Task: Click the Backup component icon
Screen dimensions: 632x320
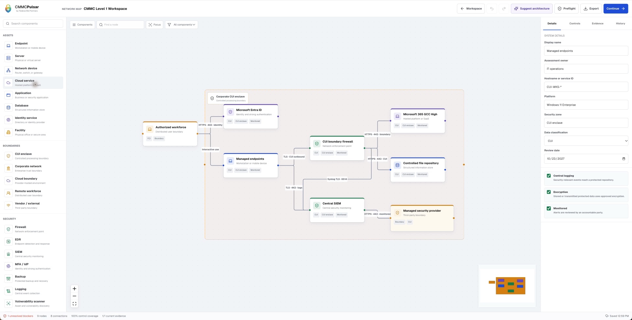Action: pyautogui.click(x=9, y=279)
